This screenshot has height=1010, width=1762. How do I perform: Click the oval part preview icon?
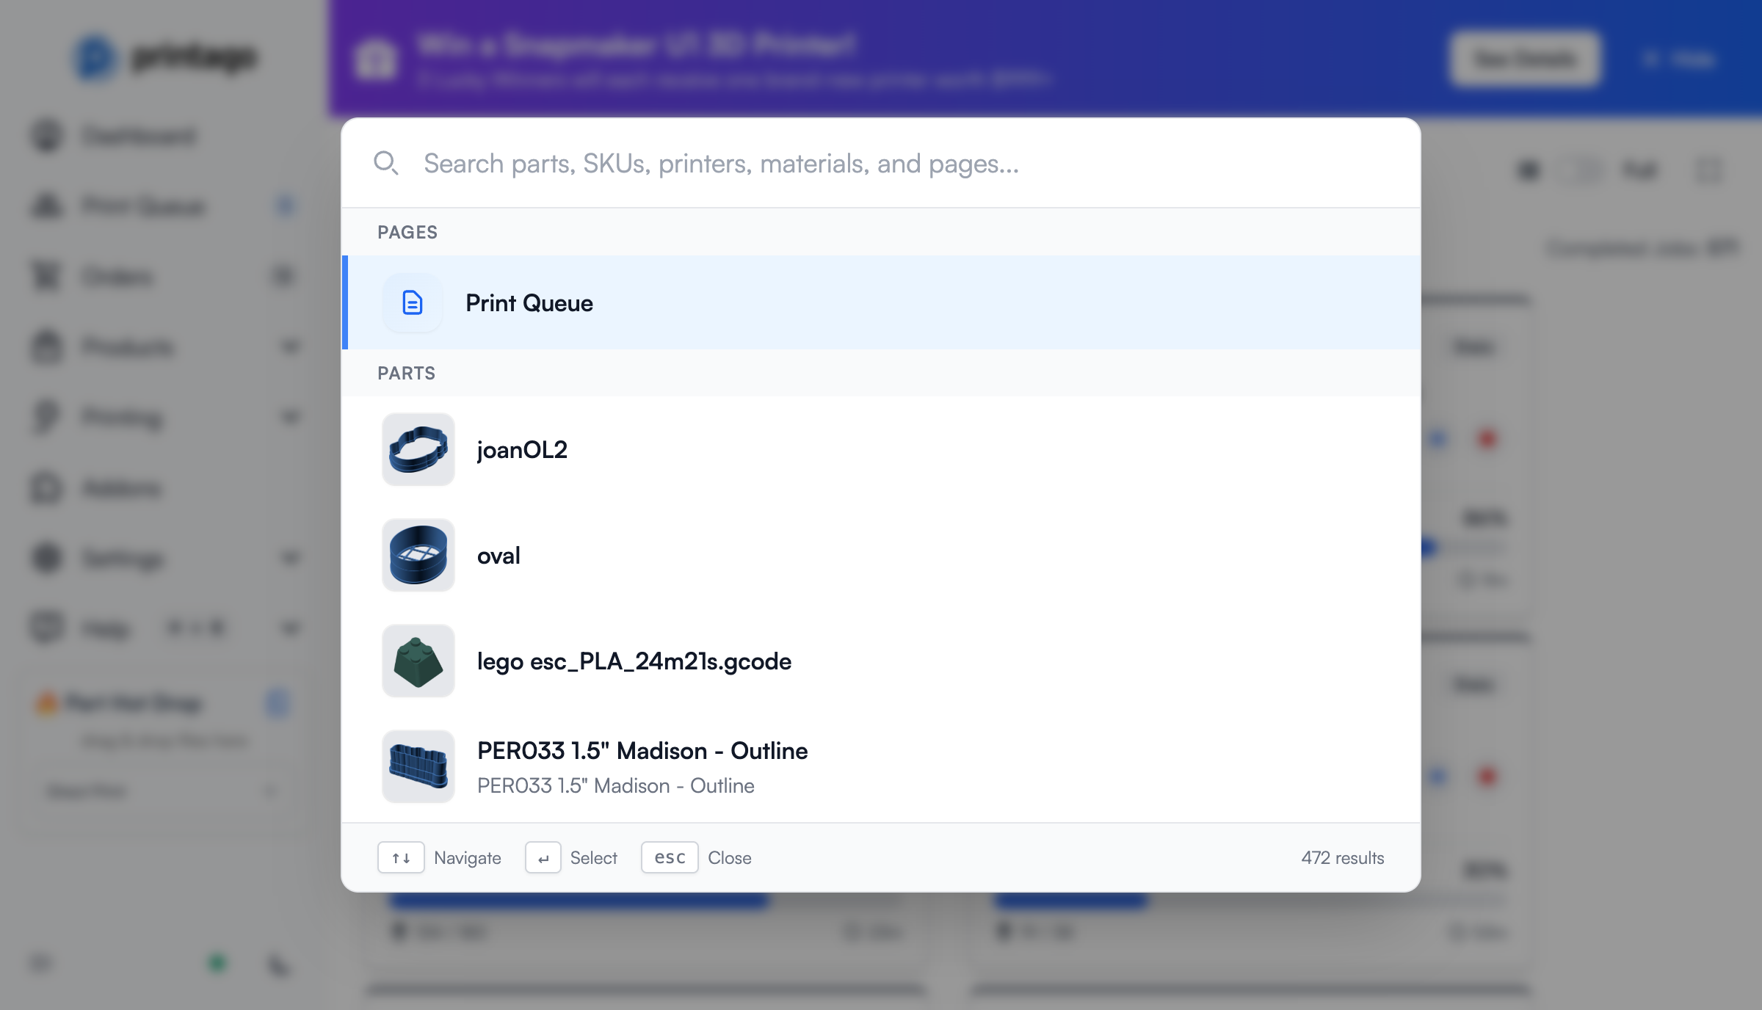[418, 556]
